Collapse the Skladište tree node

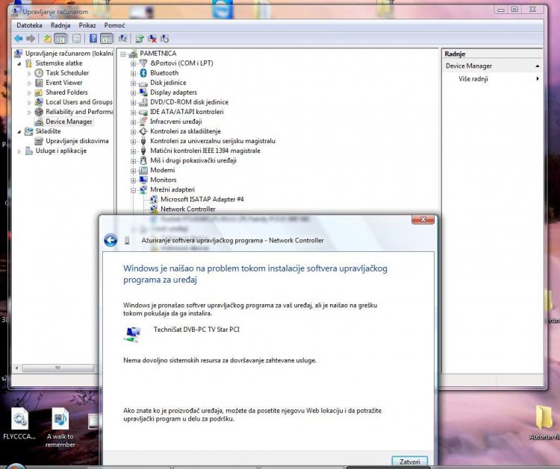pyautogui.click(x=19, y=132)
